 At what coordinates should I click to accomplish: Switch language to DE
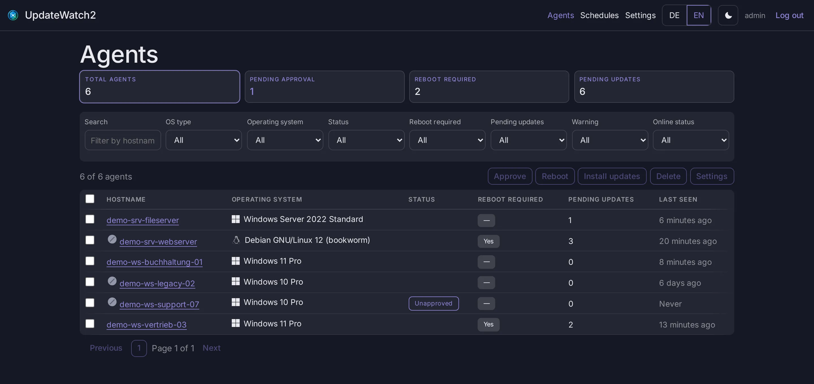coord(674,15)
